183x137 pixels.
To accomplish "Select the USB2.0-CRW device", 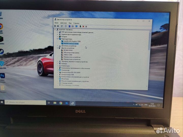I will point(68,55).
